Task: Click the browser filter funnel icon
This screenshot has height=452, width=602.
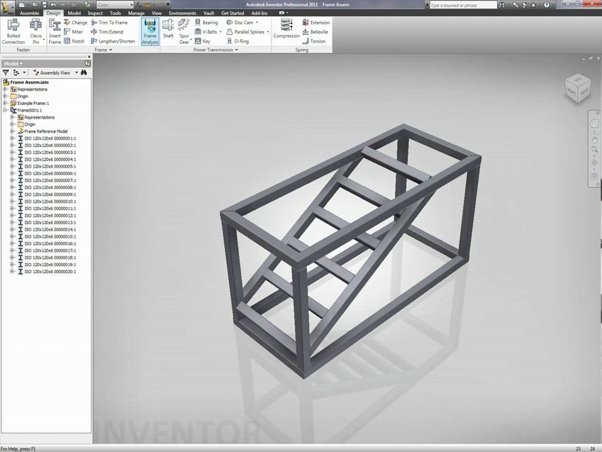Action: point(6,73)
